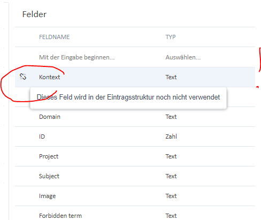The width and height of the screenshot is (261, 220).
Task: Select the ID field name
Action: click(x=42, y=136)
